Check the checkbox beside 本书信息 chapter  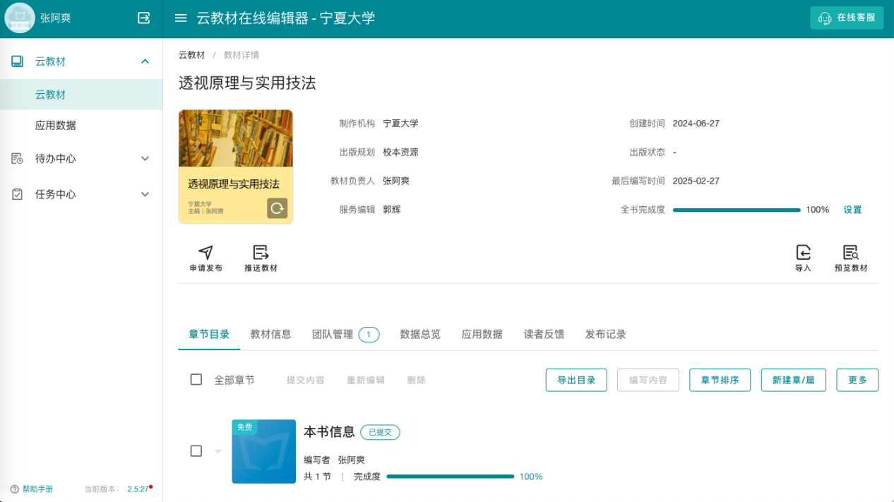(x=196, y=451)
